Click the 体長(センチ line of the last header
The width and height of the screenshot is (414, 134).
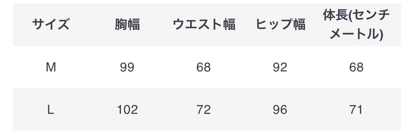click(356, 15)
